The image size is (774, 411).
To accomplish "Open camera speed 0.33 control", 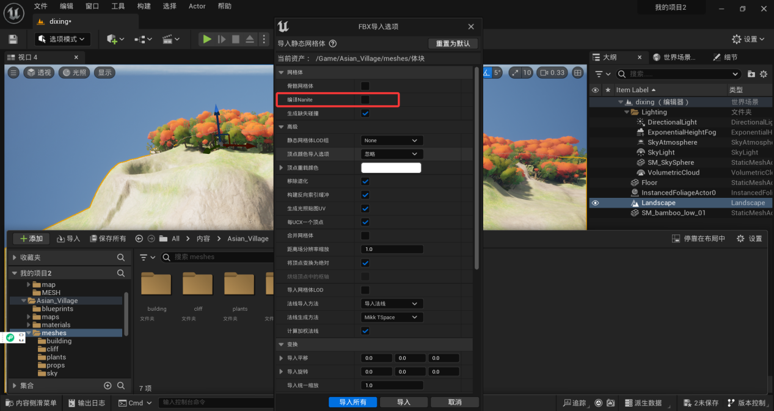I will pos(552,72).
